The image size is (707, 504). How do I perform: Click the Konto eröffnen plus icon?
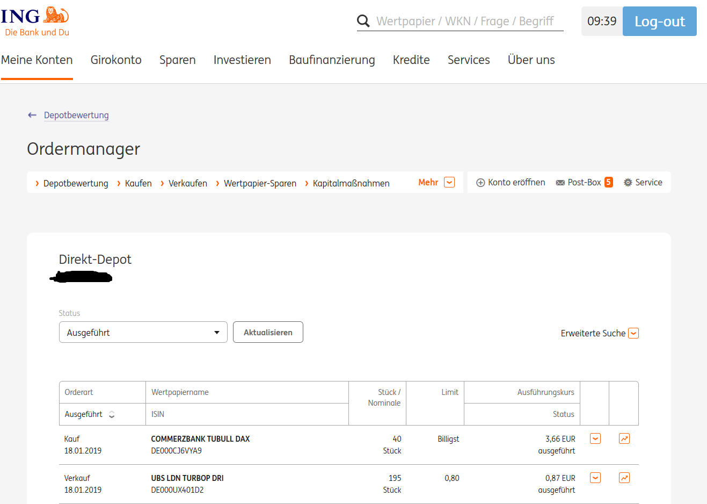coord(480,183)
